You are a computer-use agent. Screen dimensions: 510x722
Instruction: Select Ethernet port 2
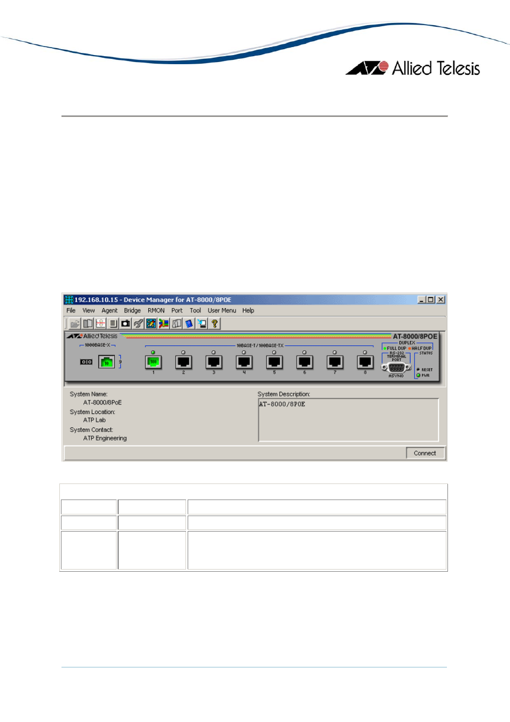coord(183,362)
